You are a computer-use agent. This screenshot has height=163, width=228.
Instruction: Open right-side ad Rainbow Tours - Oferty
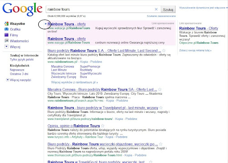coord(199,28)
